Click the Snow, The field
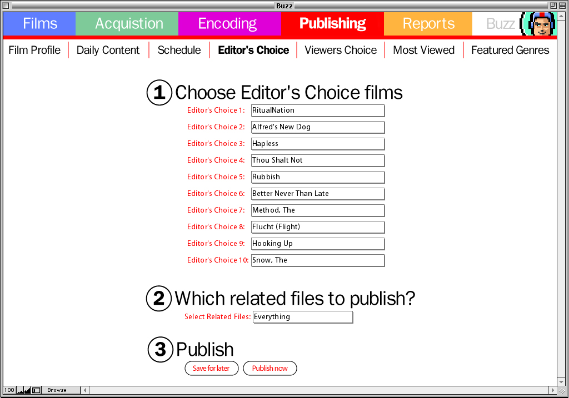 point(318,261)
